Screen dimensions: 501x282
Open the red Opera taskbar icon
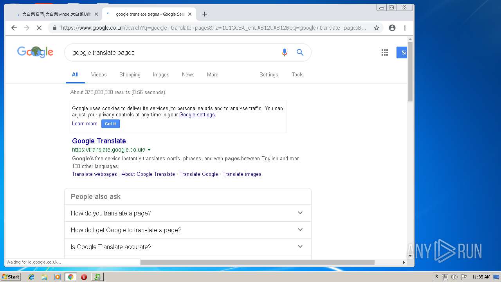[84, 277]
